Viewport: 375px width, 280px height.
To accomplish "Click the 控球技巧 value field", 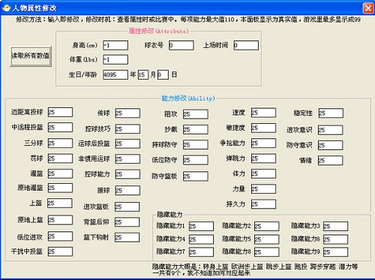I will [127, 129].
